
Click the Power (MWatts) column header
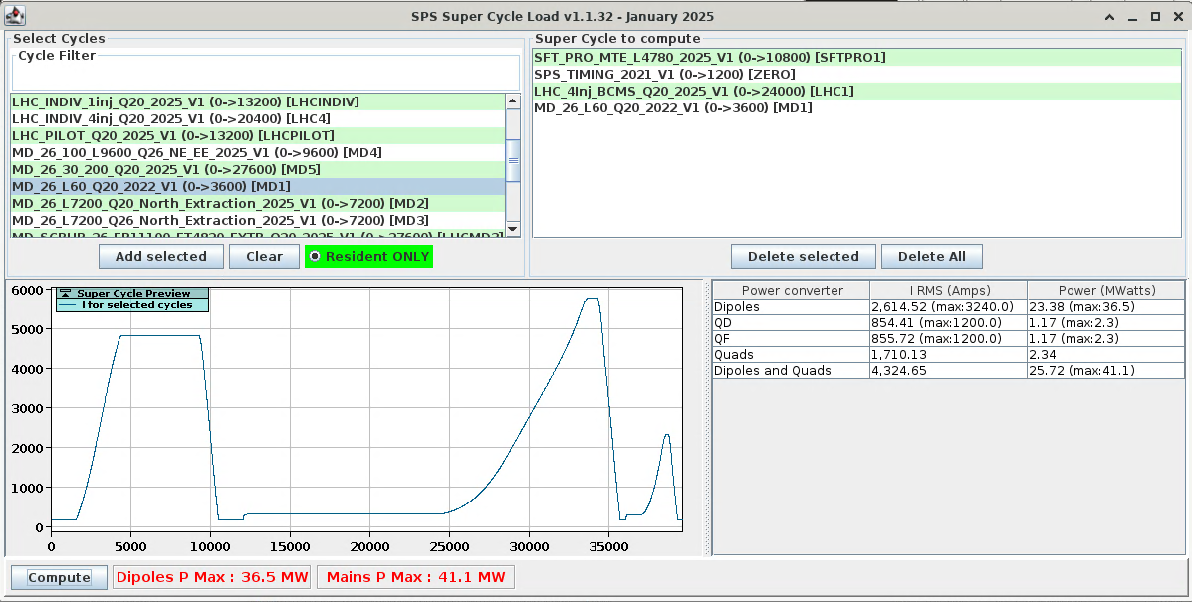pyautogui.click(x=1106, y=291)
